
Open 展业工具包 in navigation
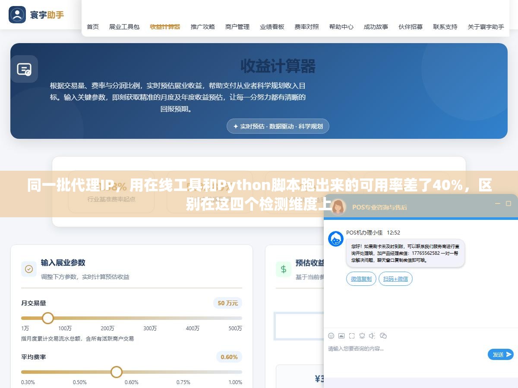tap(124, 27)
